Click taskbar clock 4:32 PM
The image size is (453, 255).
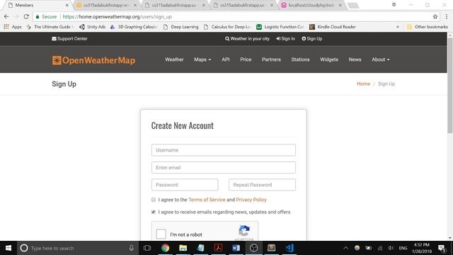pyautogui.click(x=422, y=248)
